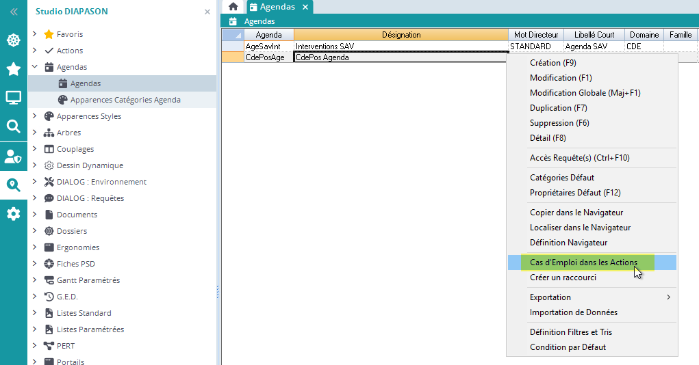The image size is (699, 365).
Task: Collapse the Agendas tree node
Action: (x=34, y=67)
